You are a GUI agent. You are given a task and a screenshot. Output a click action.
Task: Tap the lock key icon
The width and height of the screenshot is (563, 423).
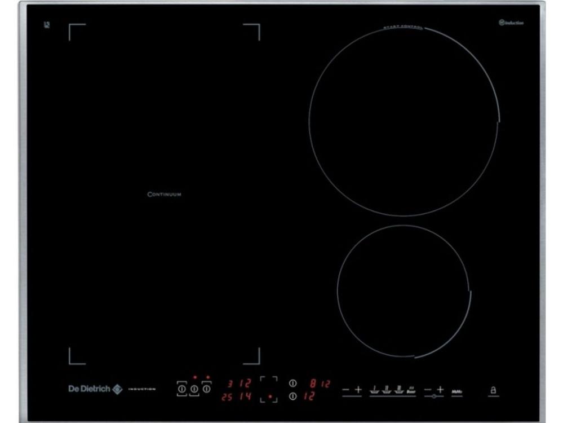(493, 390)
